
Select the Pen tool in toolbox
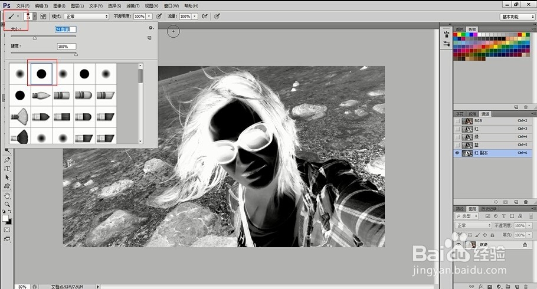[7, 160]
